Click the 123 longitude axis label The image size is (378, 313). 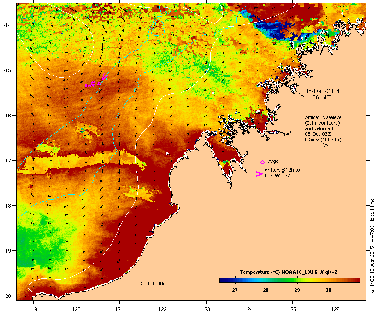(x=206, y=309)
